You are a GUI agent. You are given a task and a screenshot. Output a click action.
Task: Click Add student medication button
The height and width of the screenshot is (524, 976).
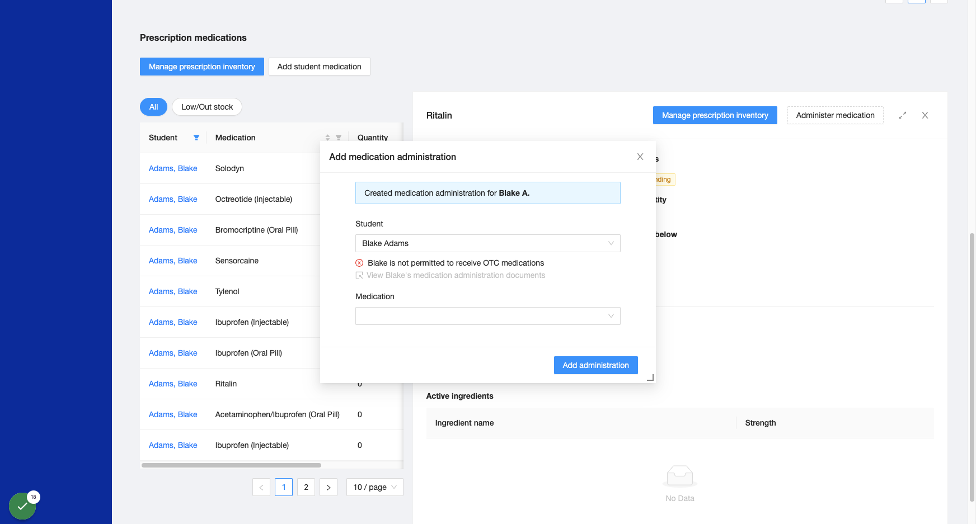click(320, 67)
